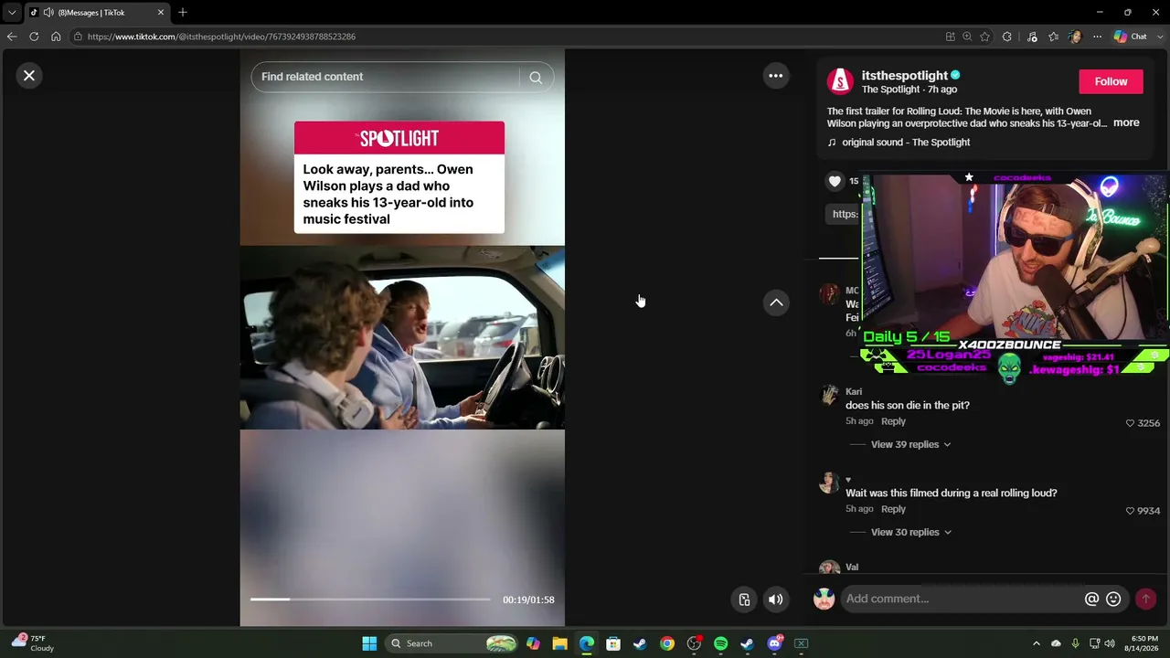Favorite this page with star icon
The width and height of the screenshot is (1170, 658).
[x=984, y=37]
